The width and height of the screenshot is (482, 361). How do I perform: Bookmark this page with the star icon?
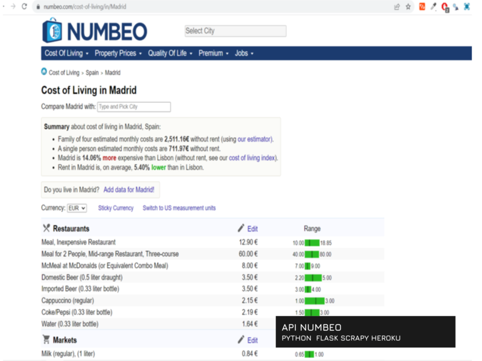(x=408, y=7)
